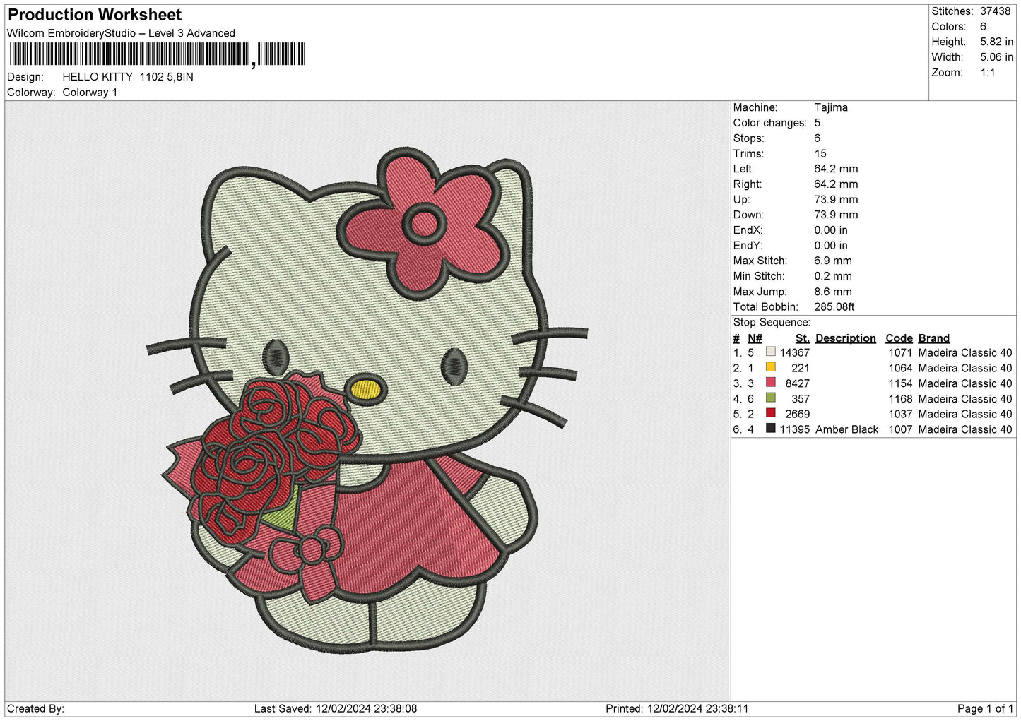Click the Zoom value 1:1

click(x=987, y=73)
